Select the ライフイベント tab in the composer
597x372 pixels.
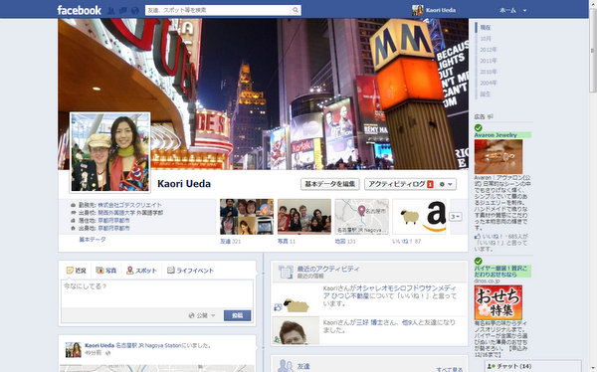(190, 271)
